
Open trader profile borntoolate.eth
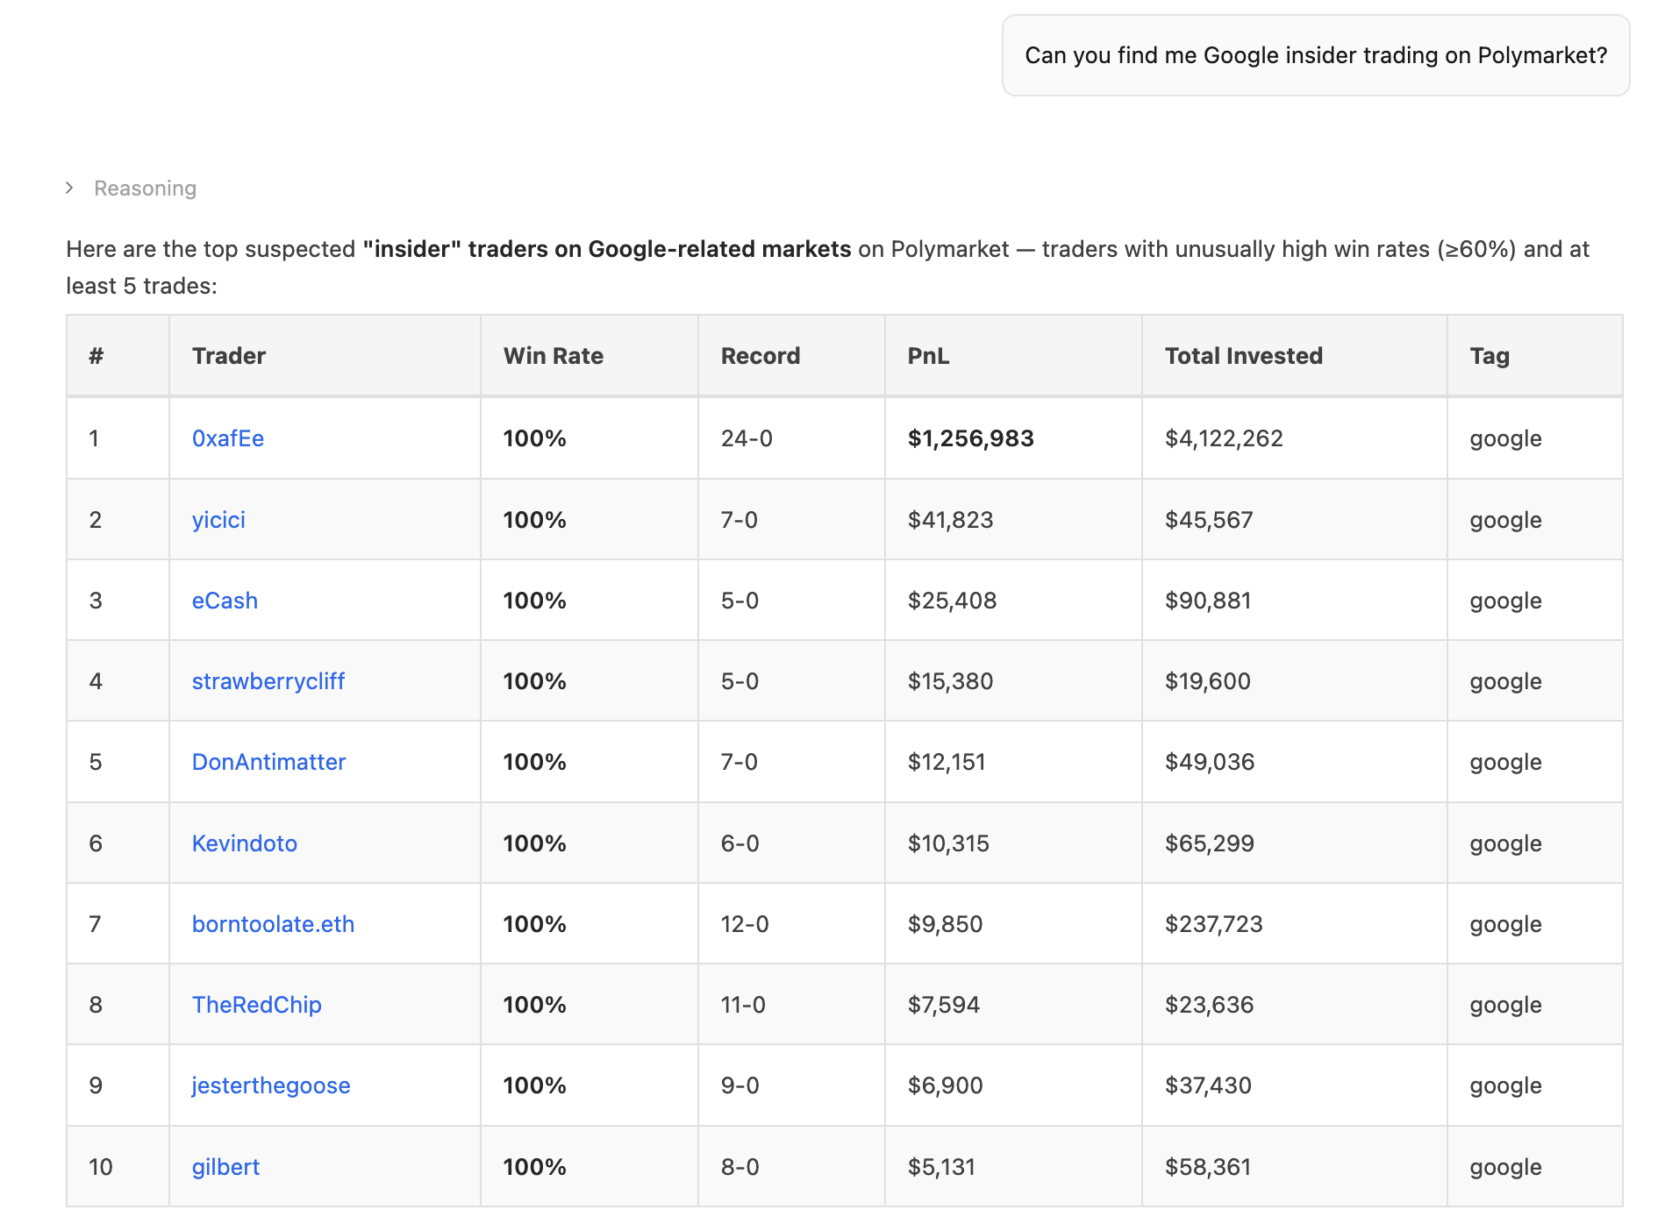click(273, 923)
